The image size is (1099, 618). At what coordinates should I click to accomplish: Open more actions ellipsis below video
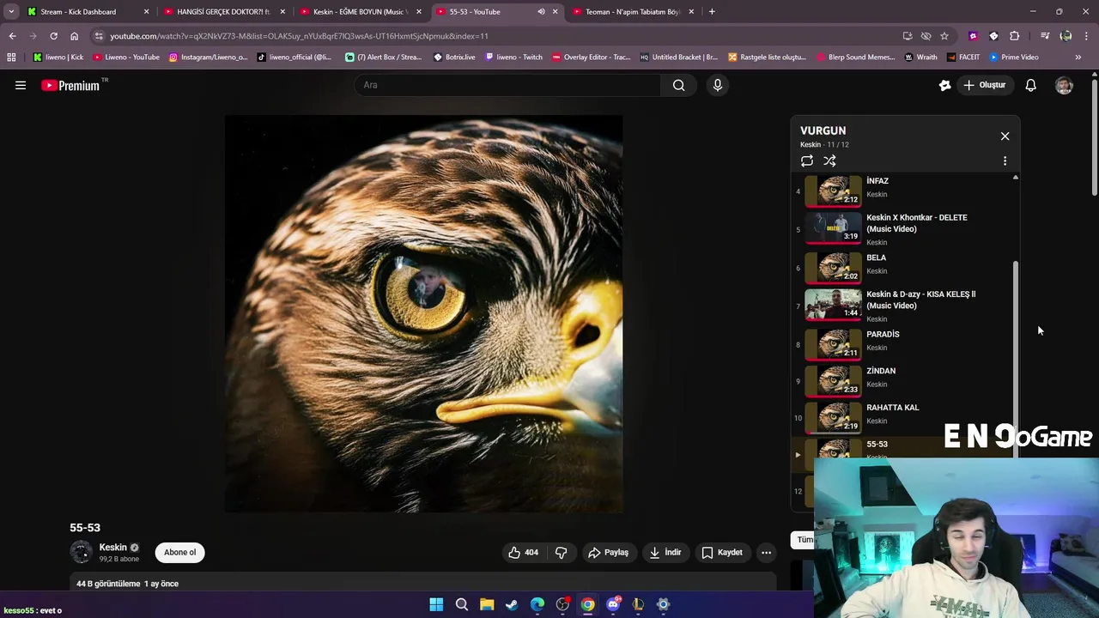766,552
